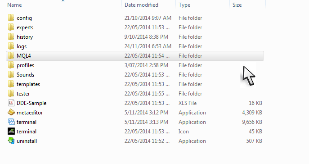Sort files by the Size column

(237, 5)
